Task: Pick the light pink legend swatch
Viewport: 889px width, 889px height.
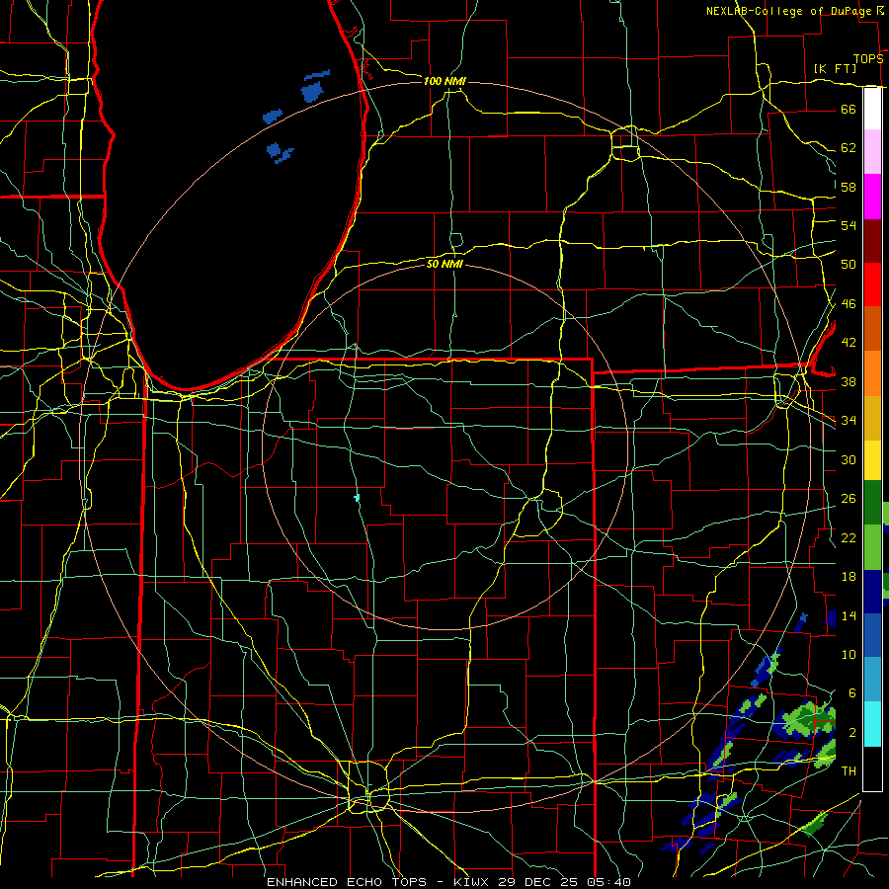Action: coord(872,151)
